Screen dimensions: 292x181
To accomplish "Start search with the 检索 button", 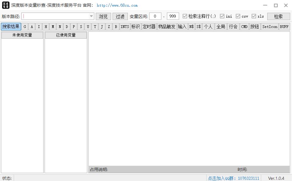I will click(279, 16).
